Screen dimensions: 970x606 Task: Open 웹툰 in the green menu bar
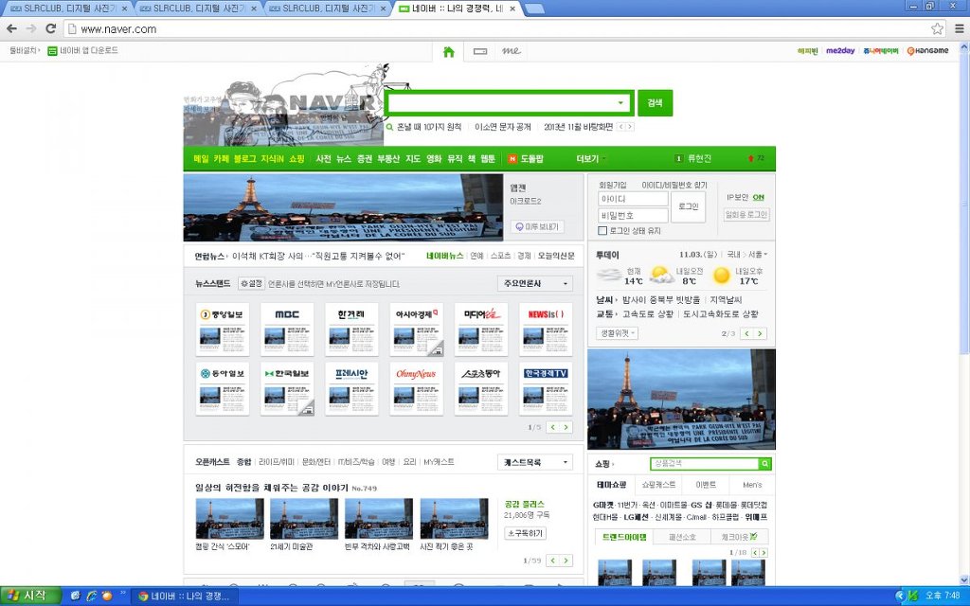[x=488, y=159]
